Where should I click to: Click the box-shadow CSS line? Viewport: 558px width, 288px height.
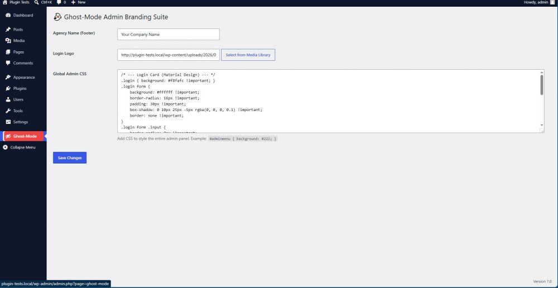click(196, 109)
